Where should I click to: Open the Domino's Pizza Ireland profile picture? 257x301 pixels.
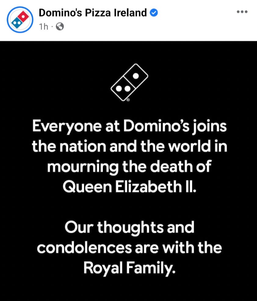pos(20,20)
